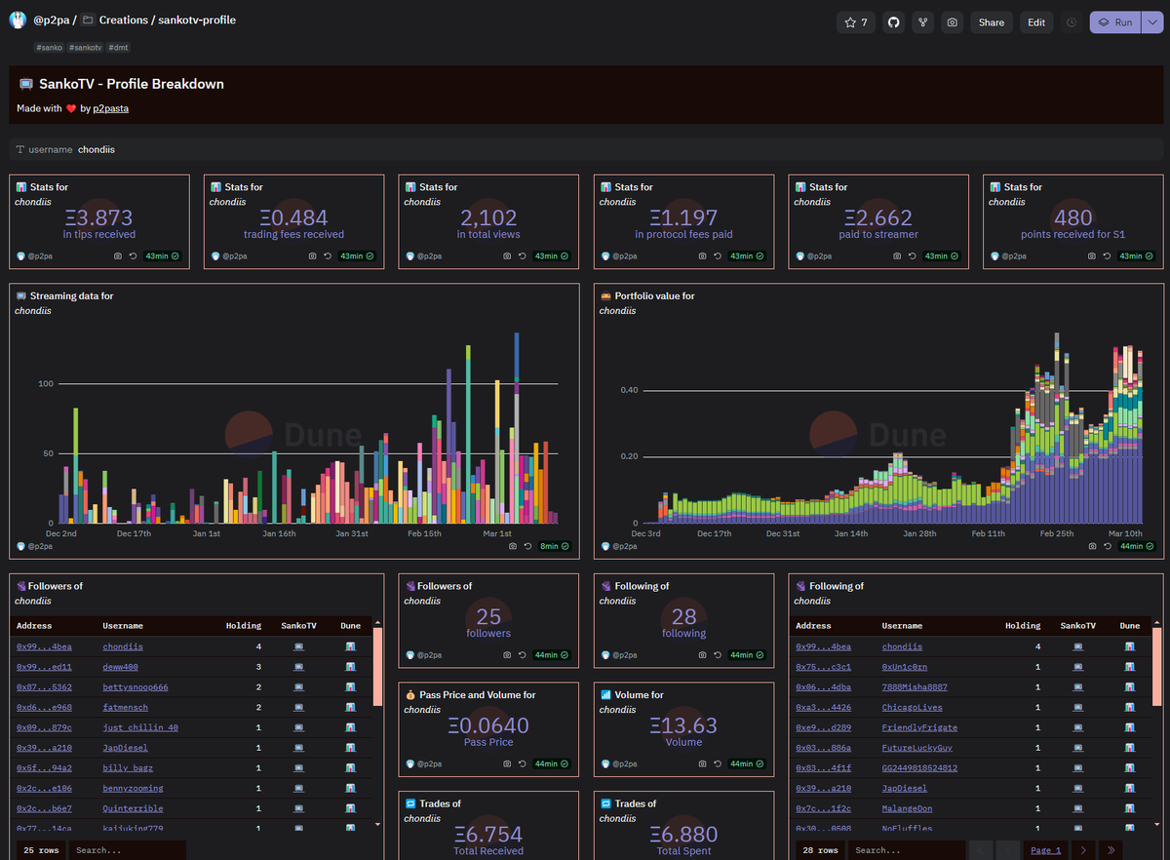Click the clock schedule icon in header

(x=1072, y=21)
